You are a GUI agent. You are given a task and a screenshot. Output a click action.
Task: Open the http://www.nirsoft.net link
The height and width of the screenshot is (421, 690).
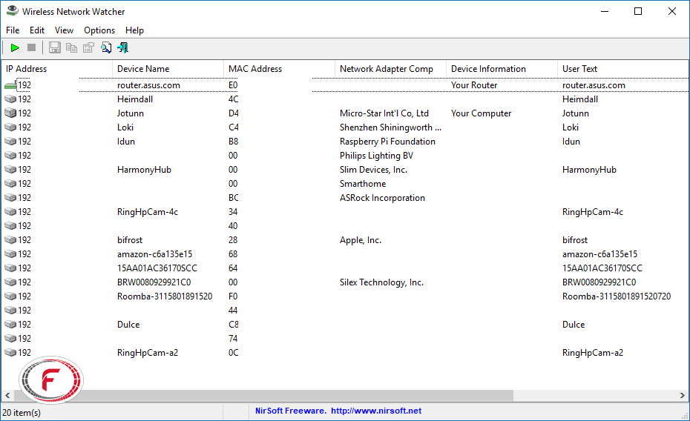(376, 411)
